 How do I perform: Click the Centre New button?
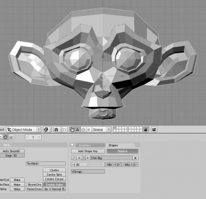pos(54,175)
